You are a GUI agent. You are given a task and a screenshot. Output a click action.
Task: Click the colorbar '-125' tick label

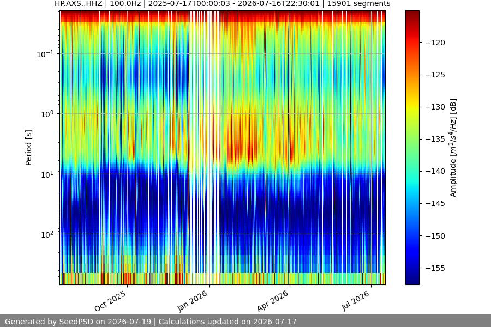pyautogui.click(x=435, y=75)
